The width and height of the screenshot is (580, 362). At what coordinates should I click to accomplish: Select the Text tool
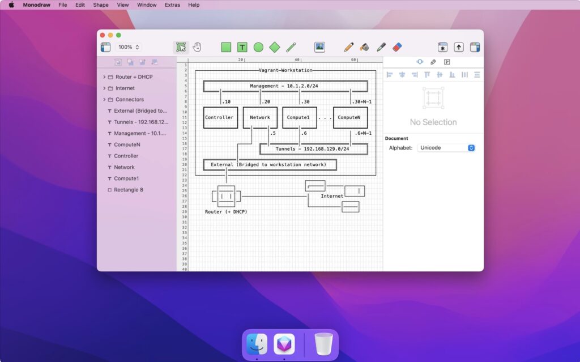point(242,48)
